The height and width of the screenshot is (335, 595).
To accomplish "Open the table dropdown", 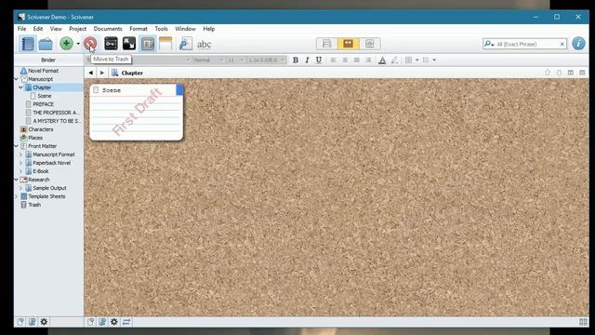I will point(417,60).
